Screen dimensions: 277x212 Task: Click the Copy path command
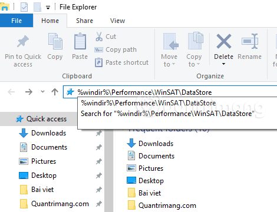coord(116,49)
